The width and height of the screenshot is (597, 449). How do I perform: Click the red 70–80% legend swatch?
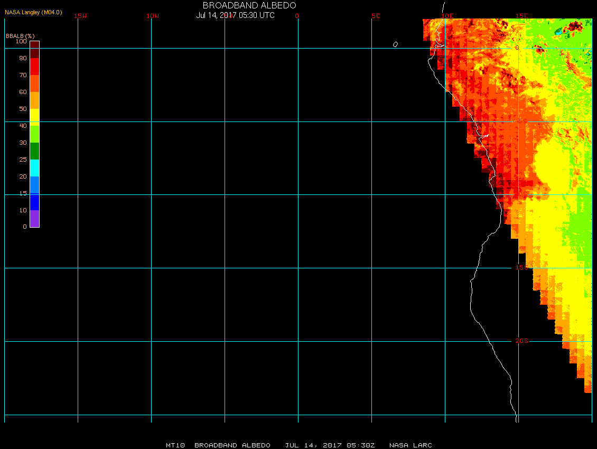[x=34, y=67]
